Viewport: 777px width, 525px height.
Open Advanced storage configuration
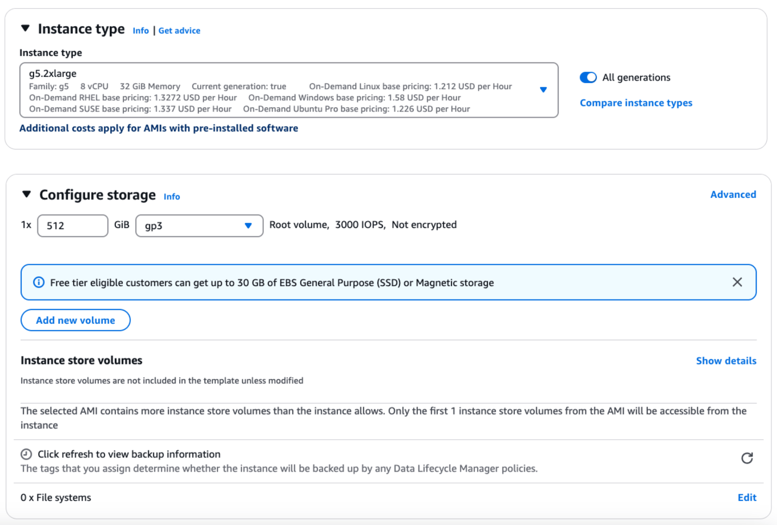733,195
